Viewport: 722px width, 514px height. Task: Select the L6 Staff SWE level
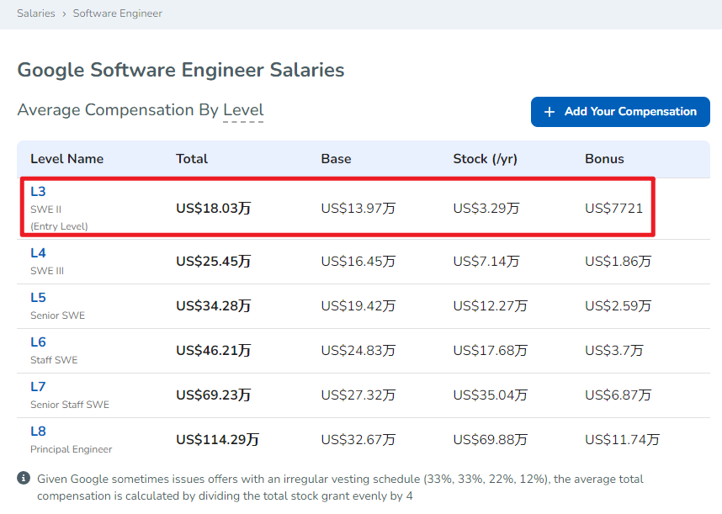click(x=38, y=342)
